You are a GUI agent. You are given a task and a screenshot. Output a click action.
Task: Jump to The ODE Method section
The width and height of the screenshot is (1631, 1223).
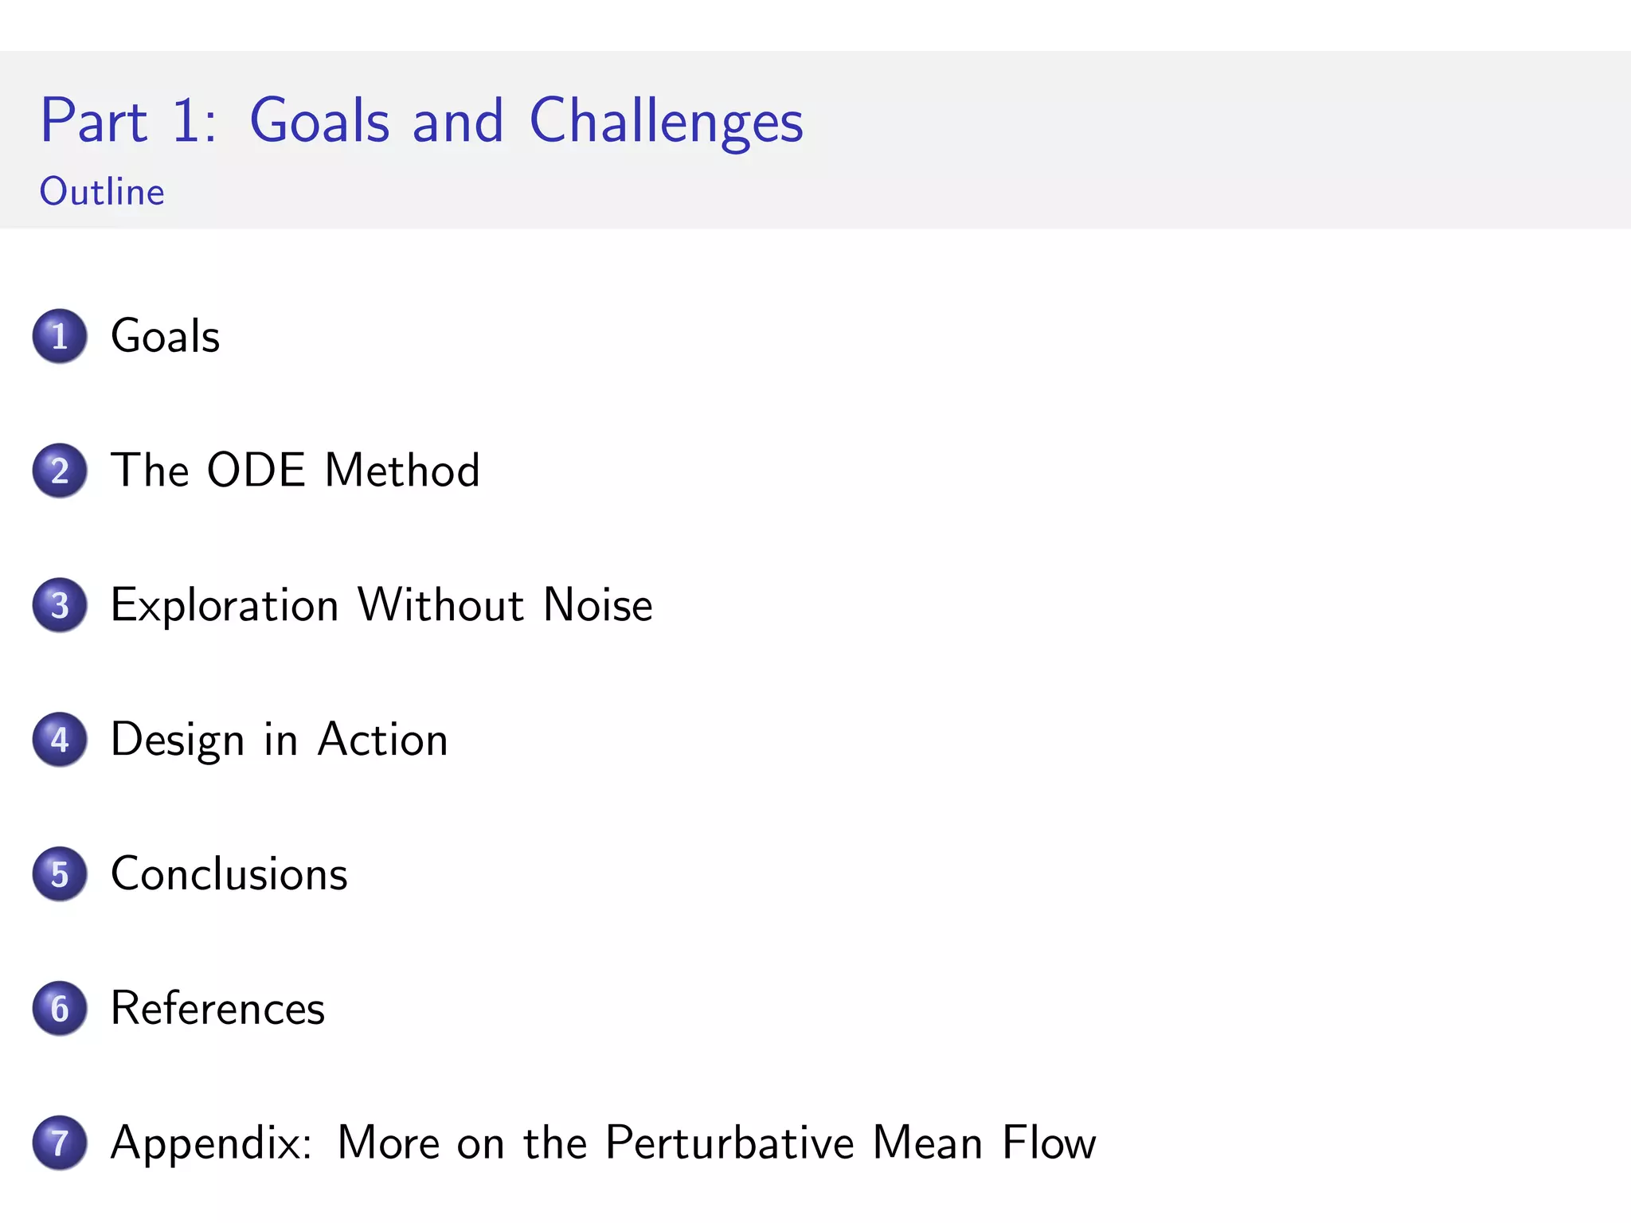(x=295, y=471)
